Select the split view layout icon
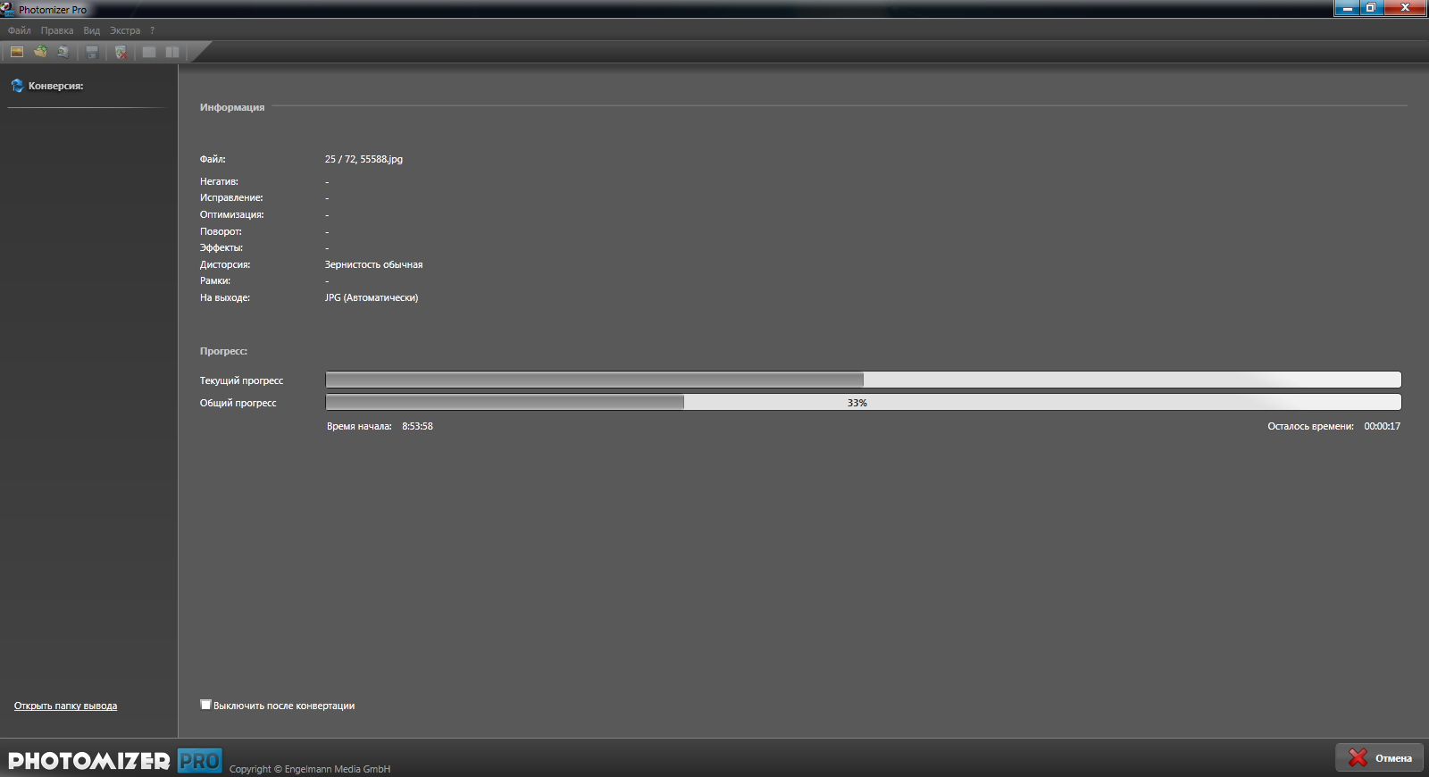This screenshot has width=1429, height=777. point(172,52)
